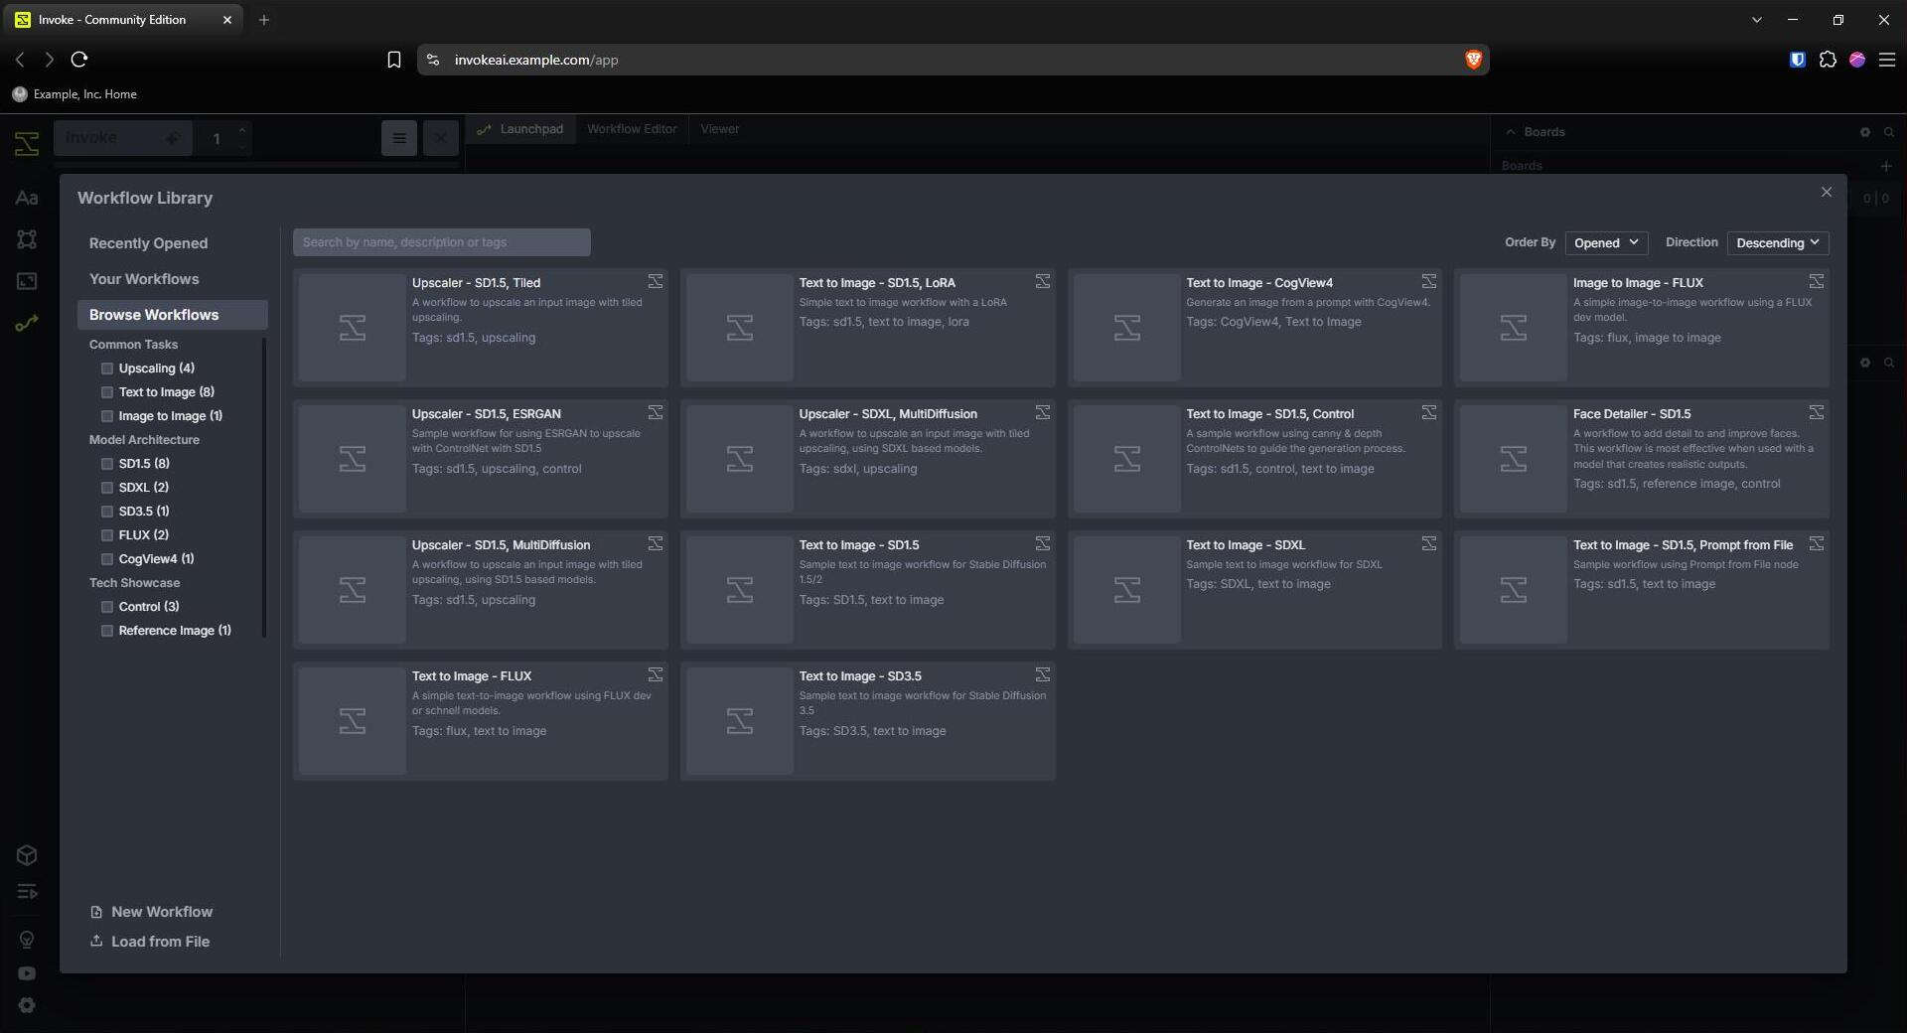Collapse the Boards panel chevron
This screenshot has height=1033, width=1907.
tap(1511, 132)
